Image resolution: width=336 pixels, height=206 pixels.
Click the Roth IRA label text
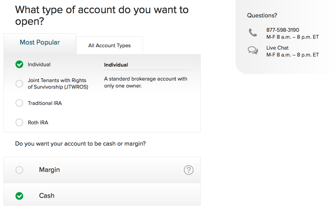(38, 123)
